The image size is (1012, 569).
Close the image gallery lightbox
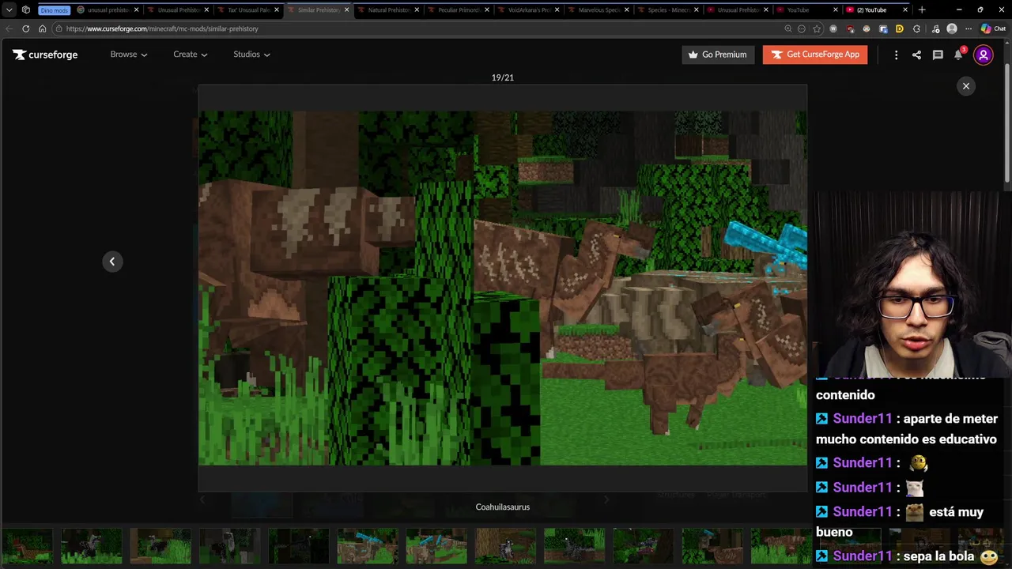(x=965, y=86)
